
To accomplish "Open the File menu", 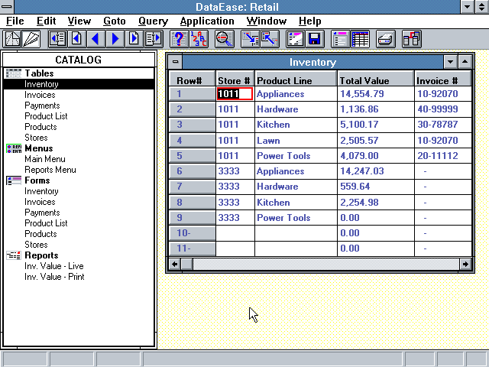I will (15, 21).
